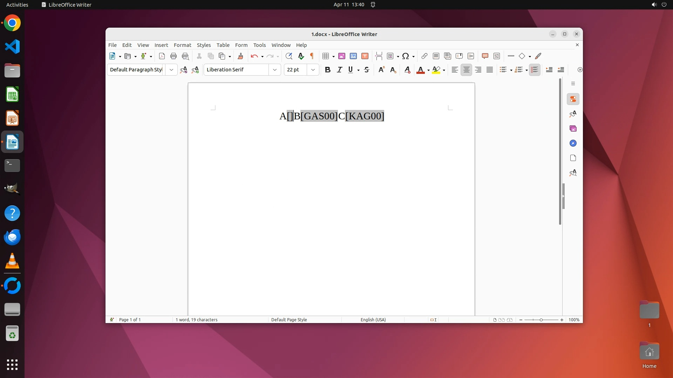Toggle Bold formatting

click(x=328, y=70)
